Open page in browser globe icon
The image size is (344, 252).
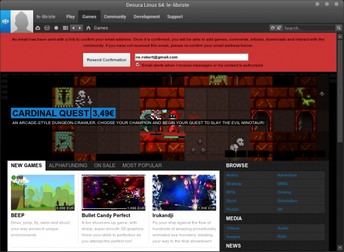279,28
